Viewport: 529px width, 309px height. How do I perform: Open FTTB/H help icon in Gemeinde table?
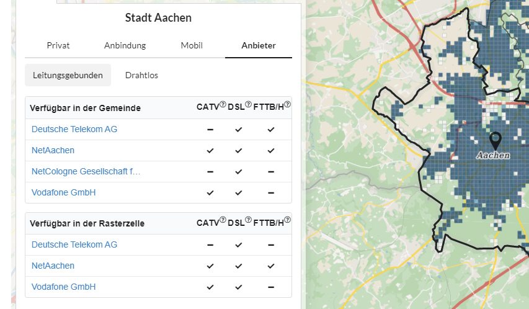(x=287, y=104)
